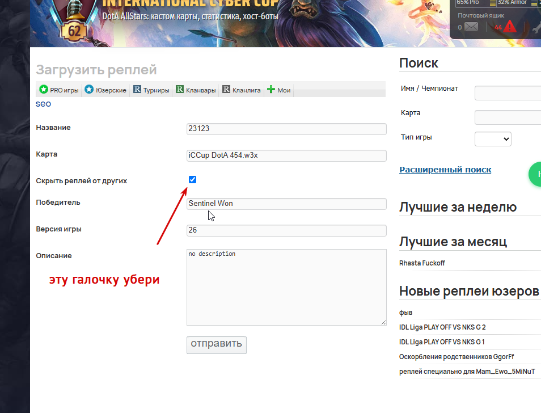
Task: Click the Лучшие за месяц heading
Action: click(x=453, y=242)
